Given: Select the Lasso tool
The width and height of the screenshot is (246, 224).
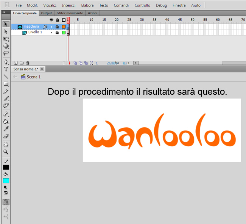Looking at the screenshot, I should 6,53.
